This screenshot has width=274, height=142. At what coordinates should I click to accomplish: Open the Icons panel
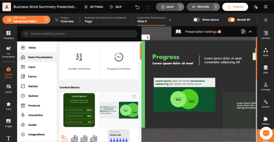(x=8, y=106)
